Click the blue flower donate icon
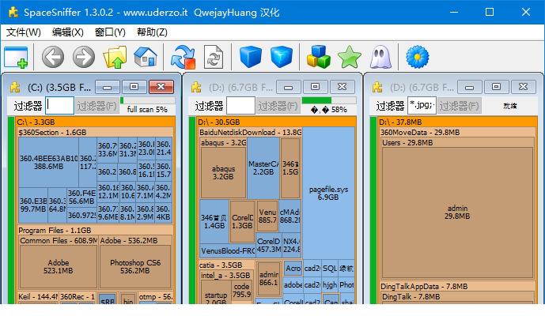 pos(418,57)
